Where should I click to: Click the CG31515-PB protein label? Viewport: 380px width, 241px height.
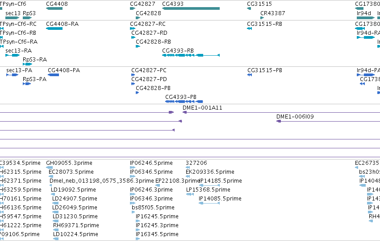(x=265, y=70)
